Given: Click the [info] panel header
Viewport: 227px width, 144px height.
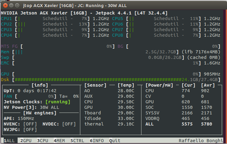Looking at the screenshot, I should pyautogui.click(x=40, y=85).
